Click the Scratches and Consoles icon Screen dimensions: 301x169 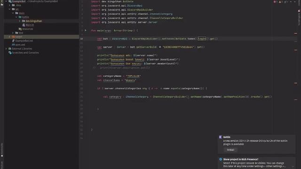(x=10, y=53)
